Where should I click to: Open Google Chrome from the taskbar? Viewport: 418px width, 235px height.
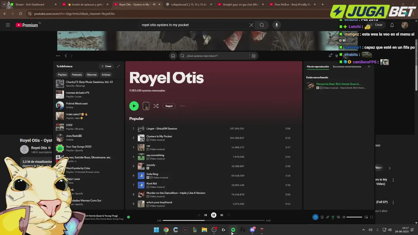click(x=166, y=230)
